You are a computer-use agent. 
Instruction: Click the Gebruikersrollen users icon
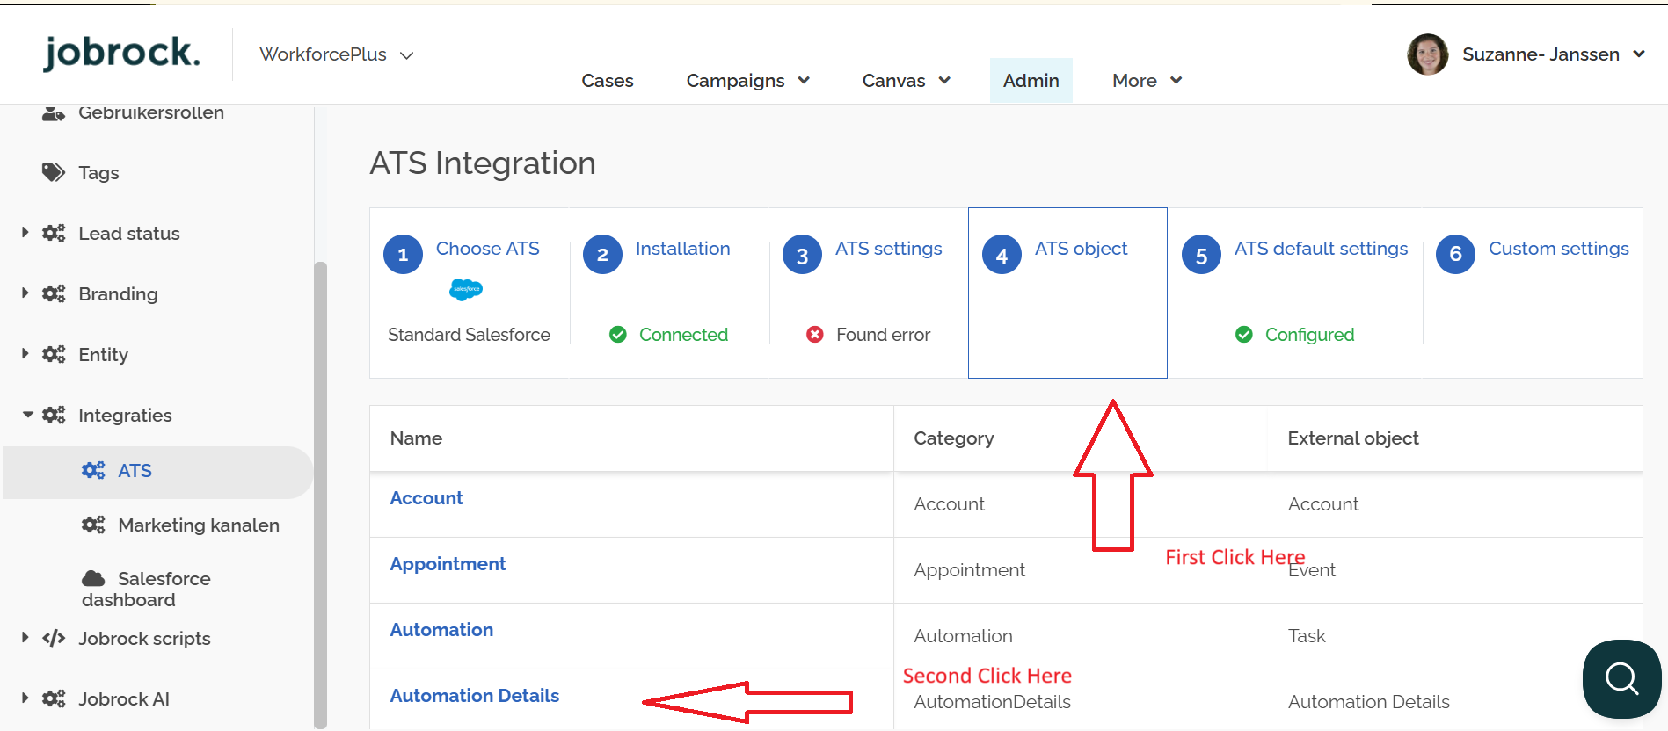(x=54, y=112)
